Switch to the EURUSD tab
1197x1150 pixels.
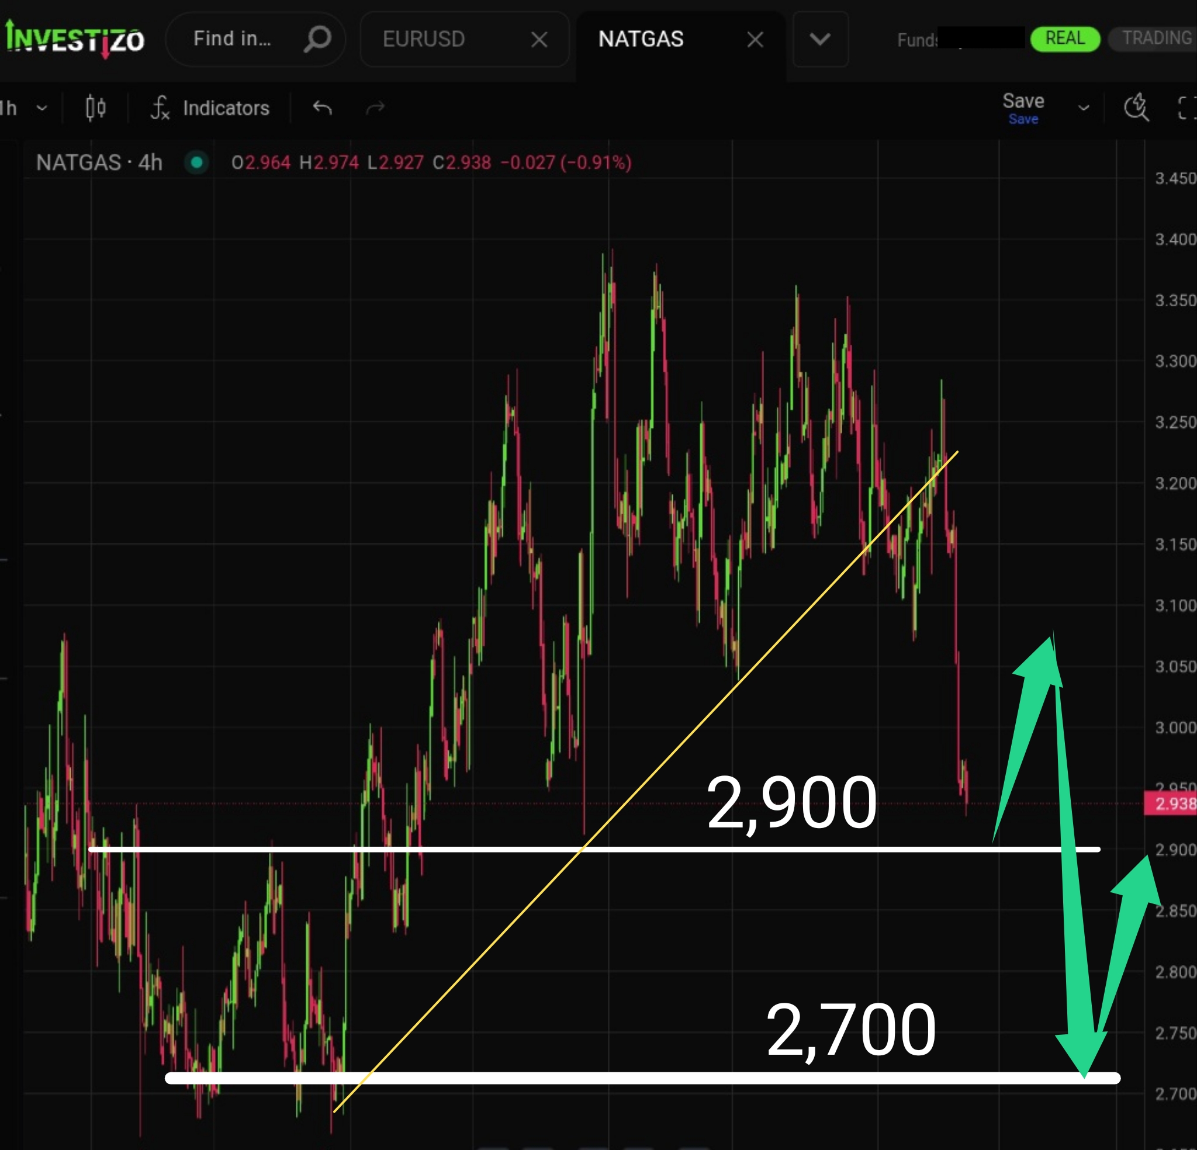[x=424, y=39]
